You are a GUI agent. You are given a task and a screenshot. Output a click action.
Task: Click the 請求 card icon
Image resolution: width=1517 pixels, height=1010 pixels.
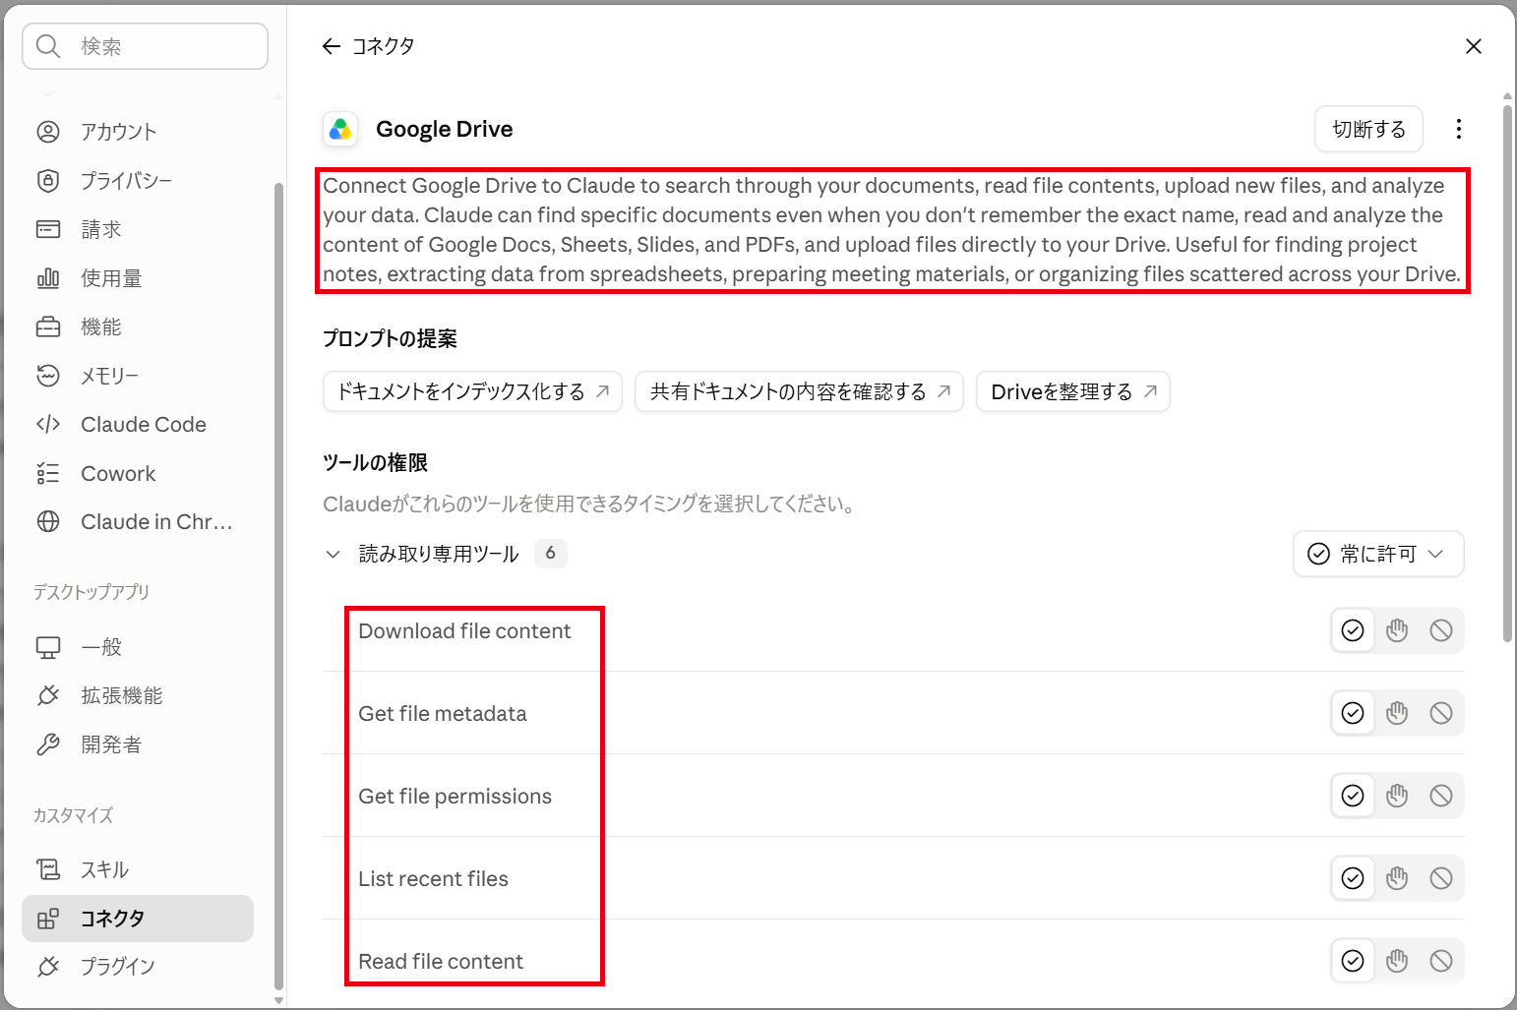click(48, 229)
